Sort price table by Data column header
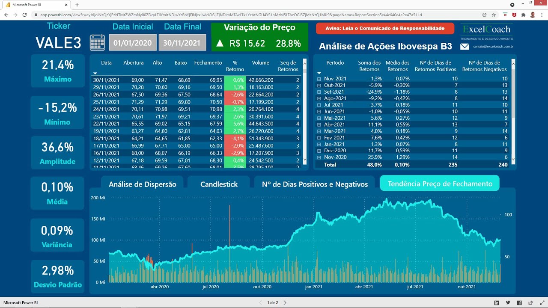The image size is (548, 308). (x=106, y=63)
